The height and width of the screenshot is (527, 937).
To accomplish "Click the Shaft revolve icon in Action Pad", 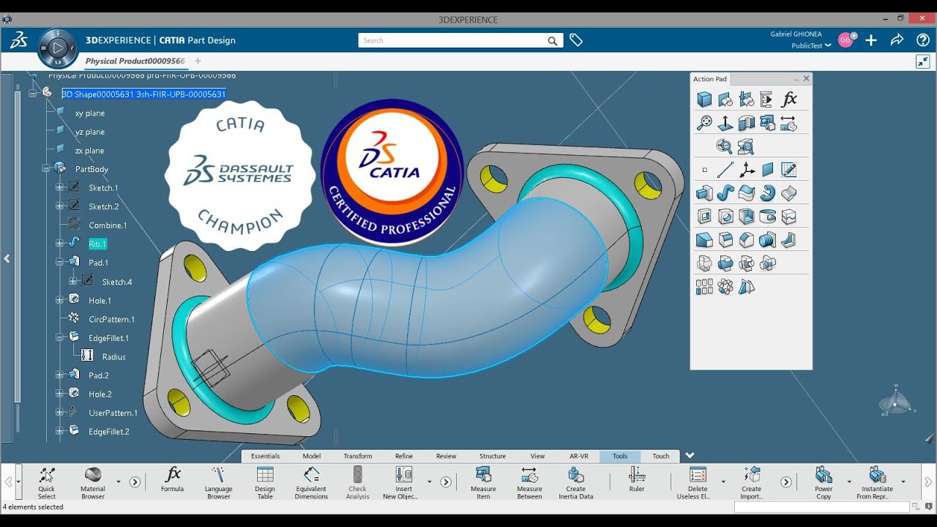I will [x=767, y=193].
